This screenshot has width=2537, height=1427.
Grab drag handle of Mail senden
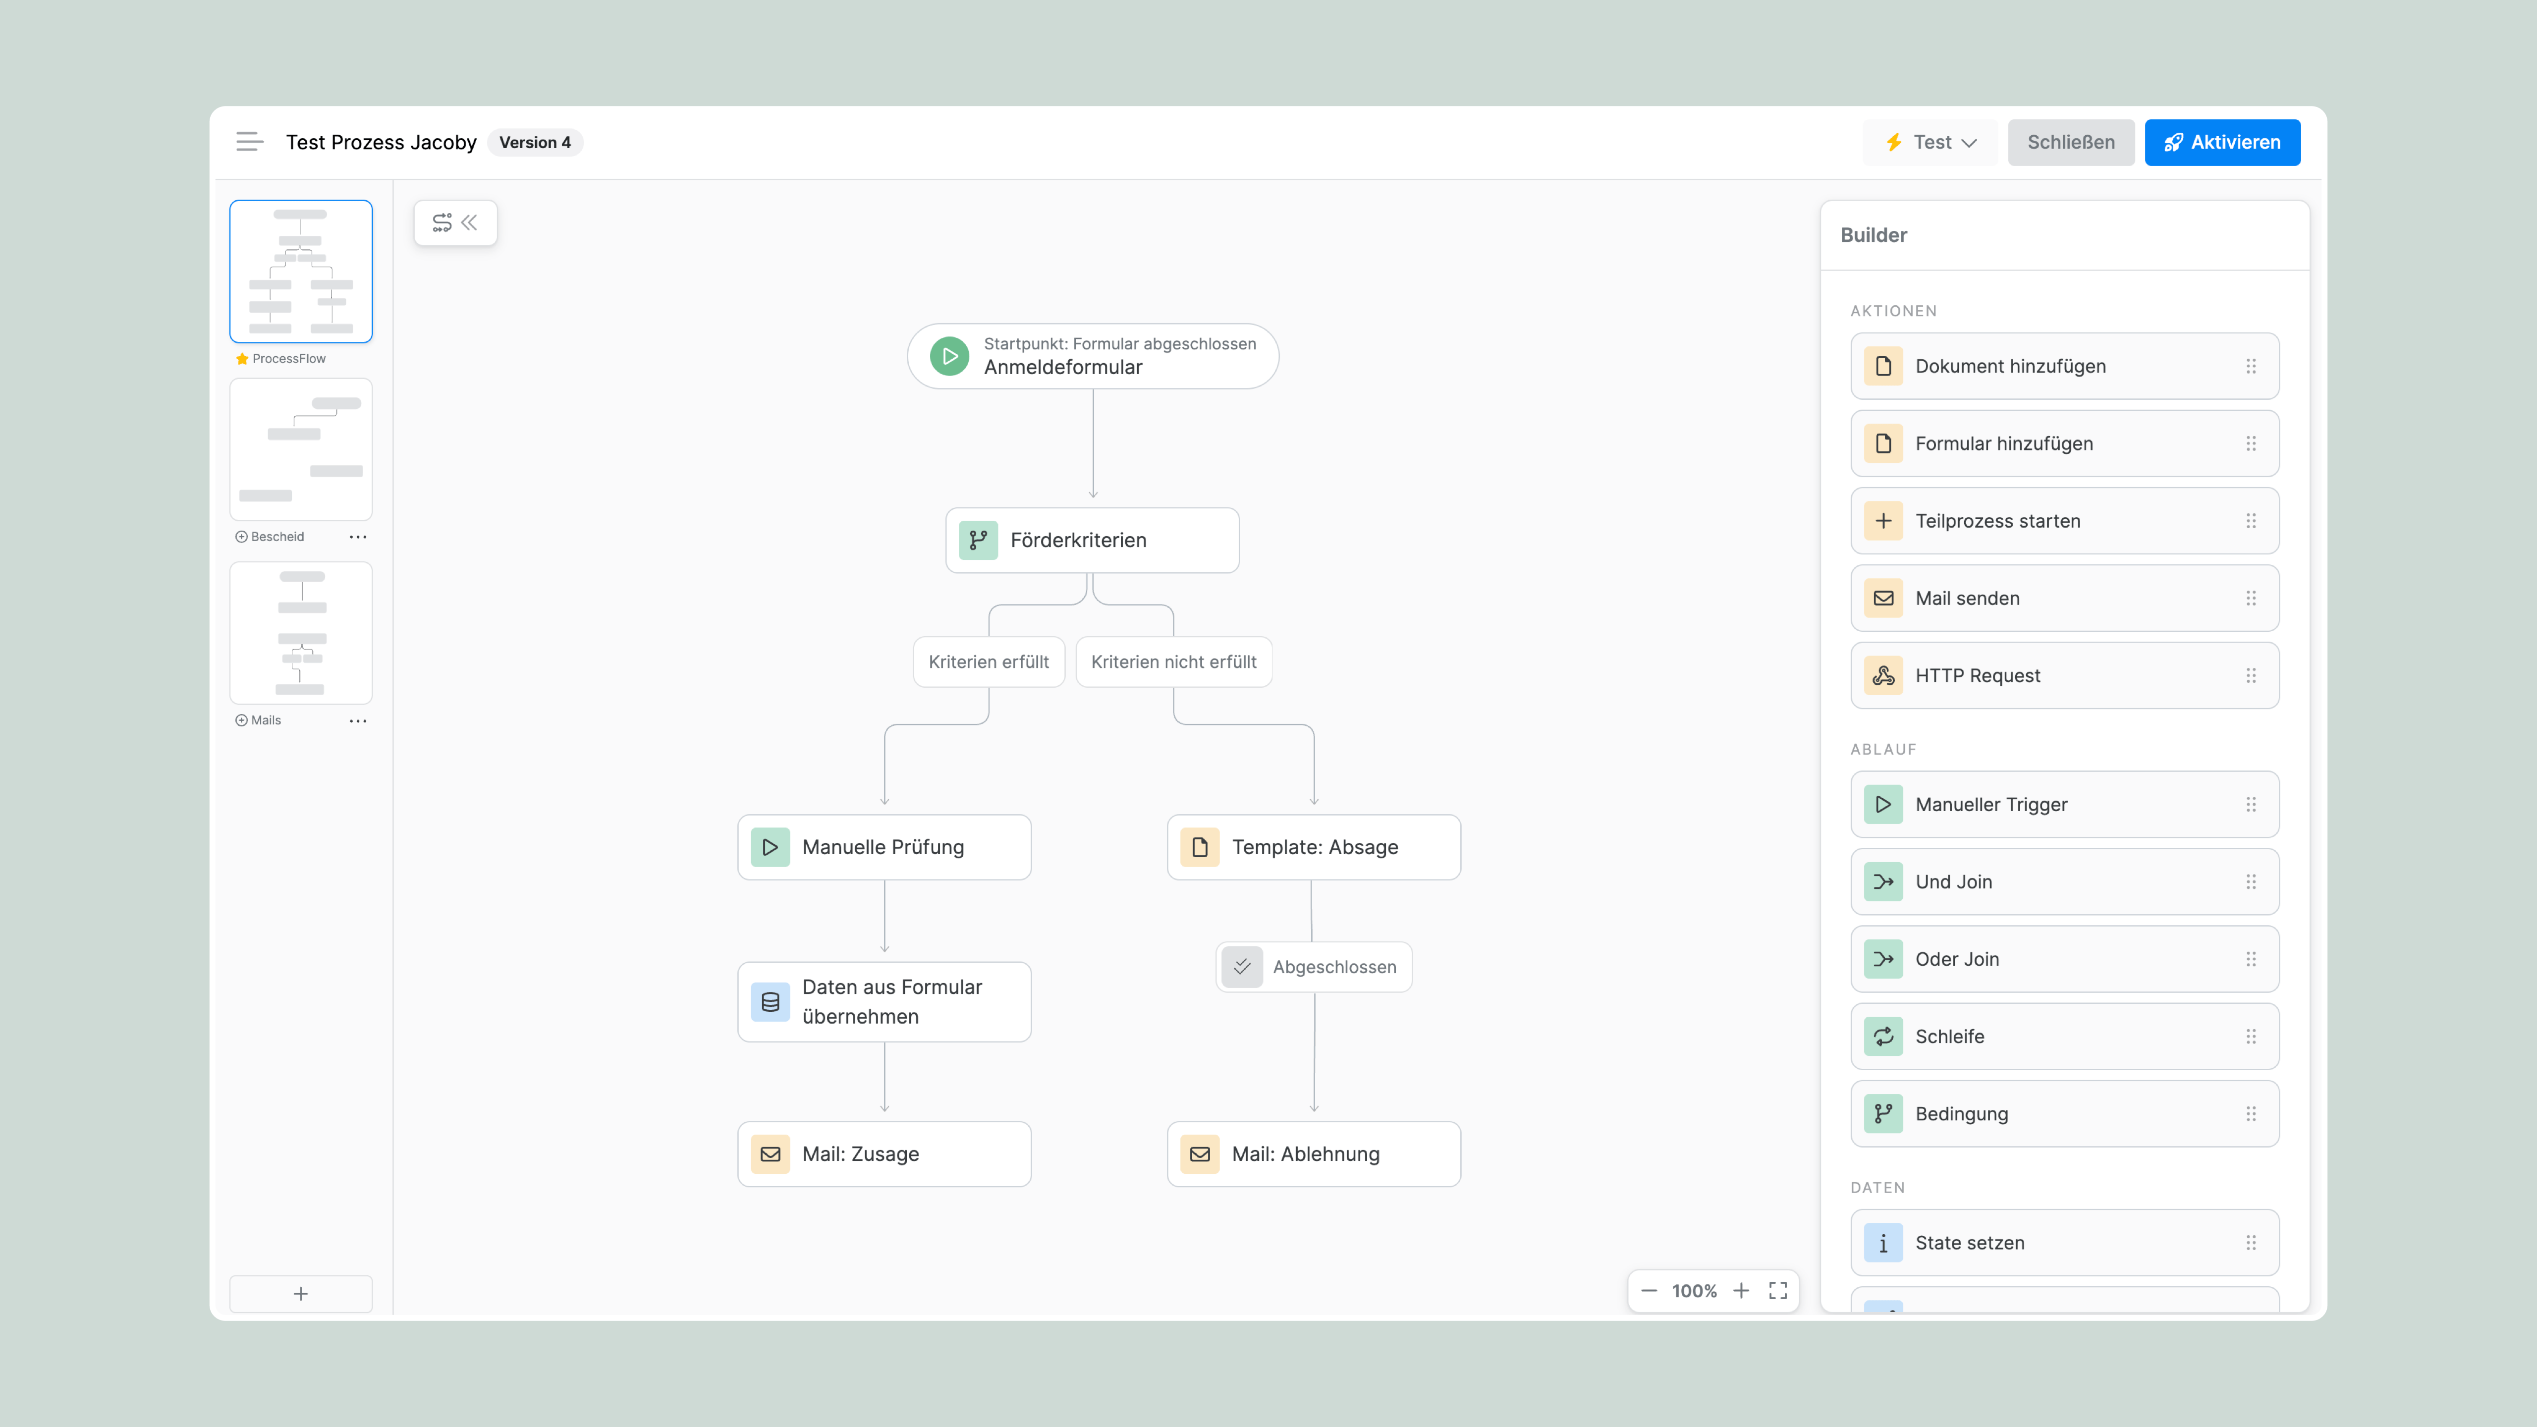[2251, 598]
